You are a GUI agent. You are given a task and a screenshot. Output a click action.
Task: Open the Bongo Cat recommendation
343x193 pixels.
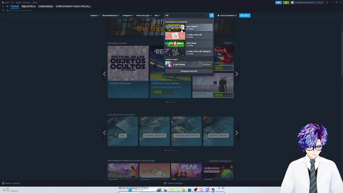(x=155, y=172)
